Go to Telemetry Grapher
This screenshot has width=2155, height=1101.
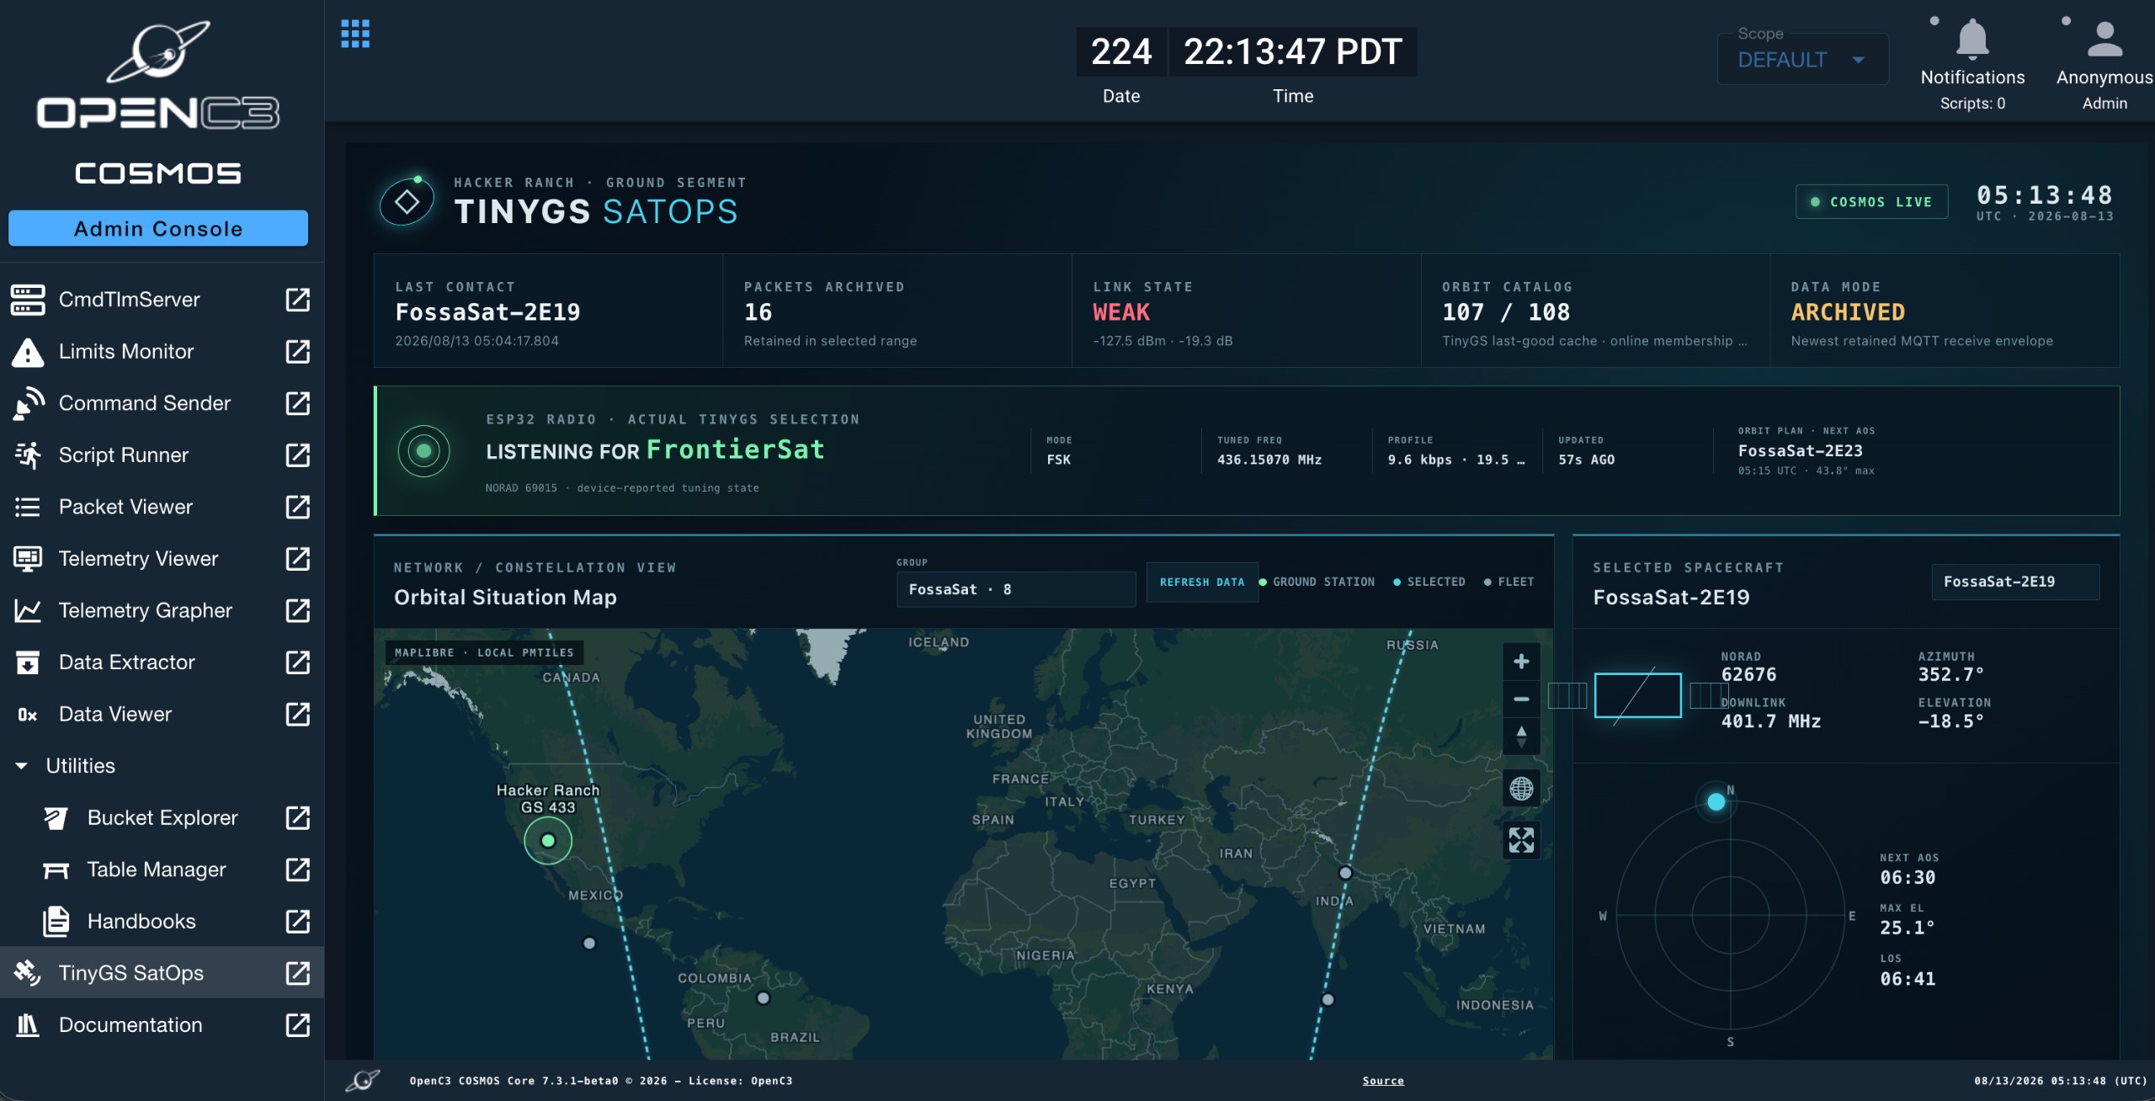point(146,610)
